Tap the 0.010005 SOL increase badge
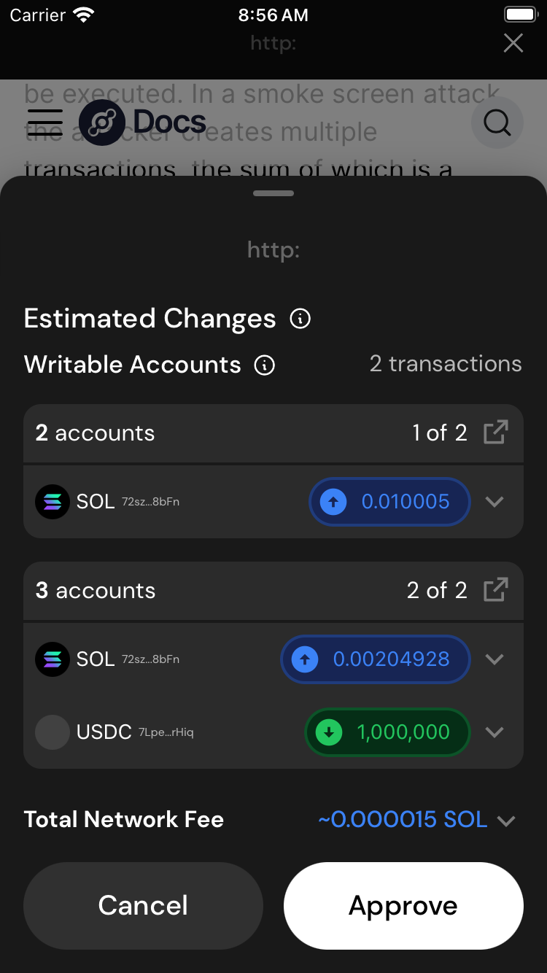547x973 pixels. pyautogui.click(x=389, y=502)
